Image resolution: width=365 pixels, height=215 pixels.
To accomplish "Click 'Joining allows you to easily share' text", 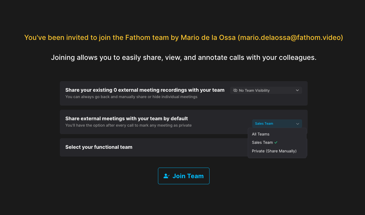I will 183,58.
